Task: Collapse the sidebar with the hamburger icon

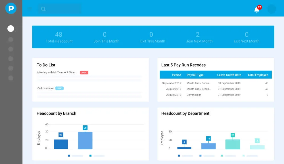Action: (x=30, y=9)
